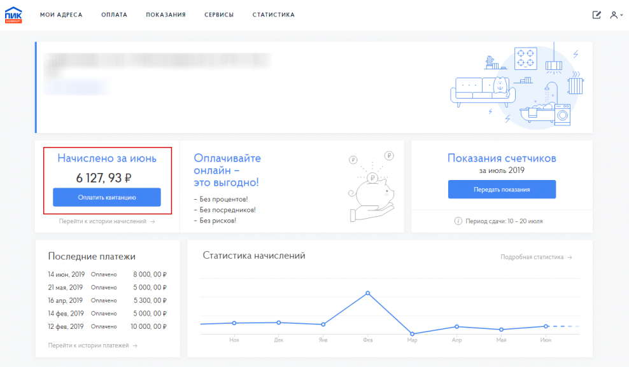Open the ОПЛАТА menu
Image resolution: width=629 pixels, height=367 pixels.
point(114,14)
